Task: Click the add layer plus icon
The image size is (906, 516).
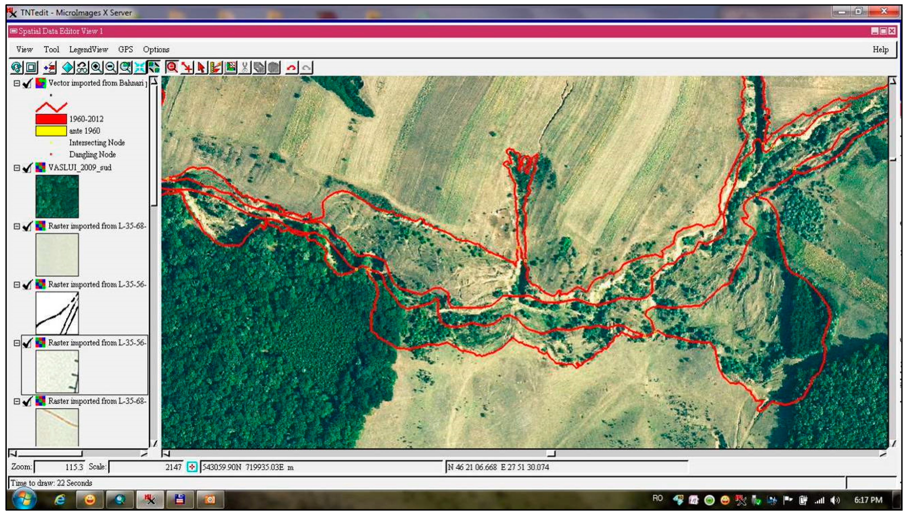Action: pyautogui.click(x=50, y=67)
